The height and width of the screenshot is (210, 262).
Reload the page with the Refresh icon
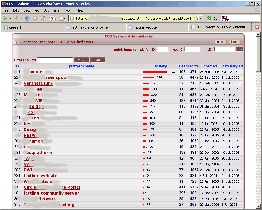pos(27,18)
